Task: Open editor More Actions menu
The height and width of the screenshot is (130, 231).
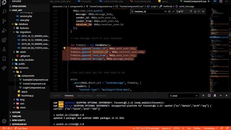Action: (x=226, y=1)
